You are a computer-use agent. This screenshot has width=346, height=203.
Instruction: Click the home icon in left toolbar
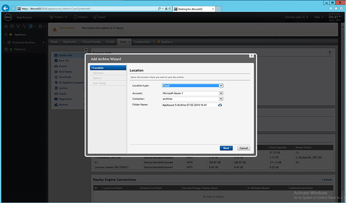tap(6, 26)
